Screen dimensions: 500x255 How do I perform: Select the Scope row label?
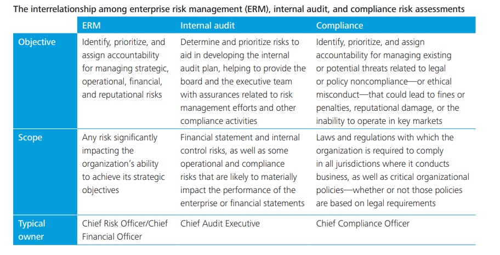tap(30, 138)
